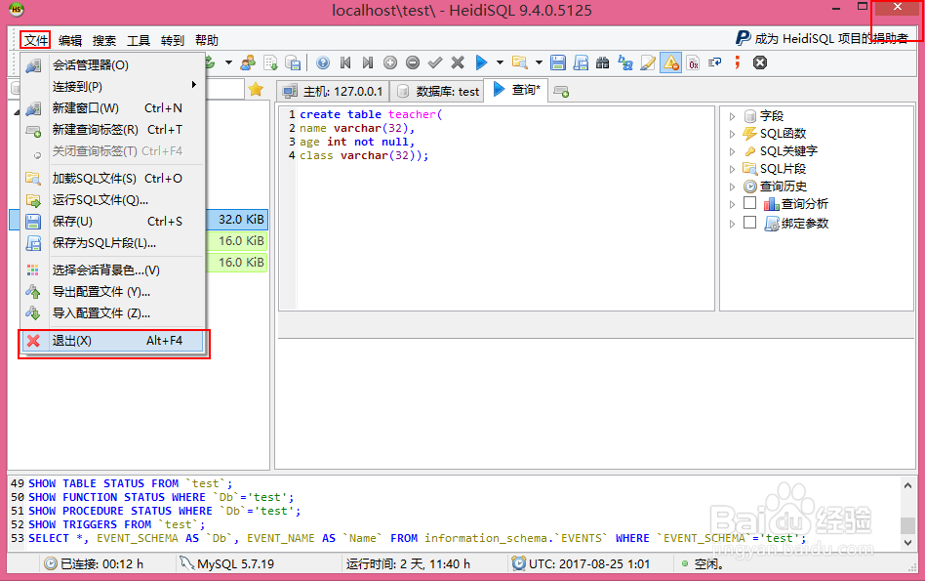Open find text with binoculars icon
The height and width of the screenshot is (581, 925).
pos(602,62)
